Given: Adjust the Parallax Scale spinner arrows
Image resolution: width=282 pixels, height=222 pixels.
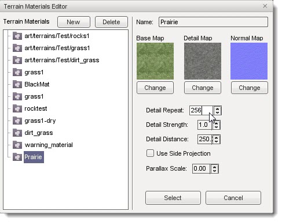Looking at the screenshot, I should pos(214,169).
